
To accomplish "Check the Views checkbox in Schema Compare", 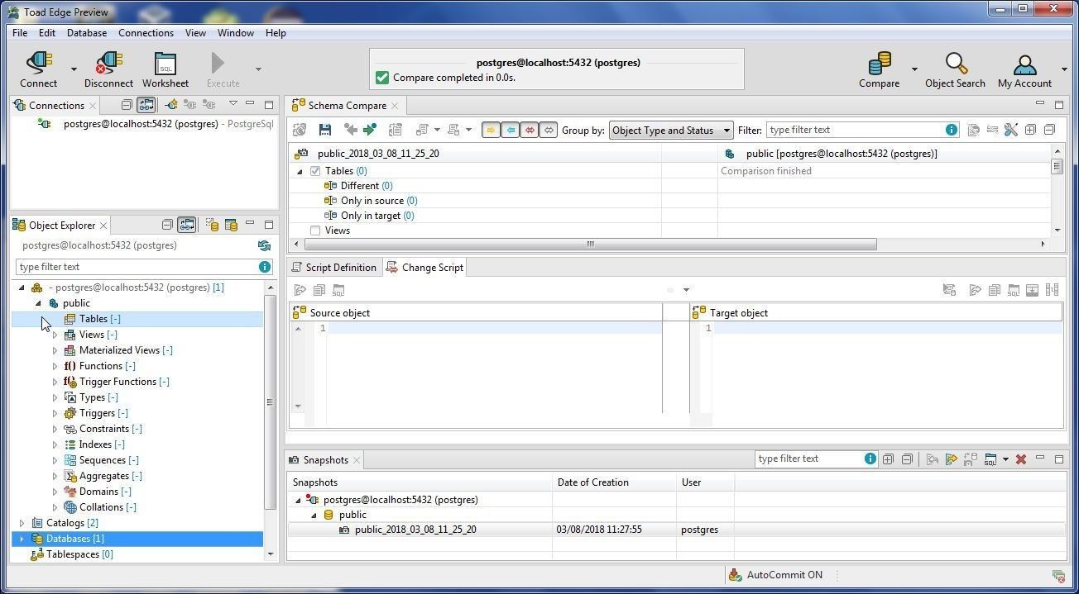I will tap(315, 230).
